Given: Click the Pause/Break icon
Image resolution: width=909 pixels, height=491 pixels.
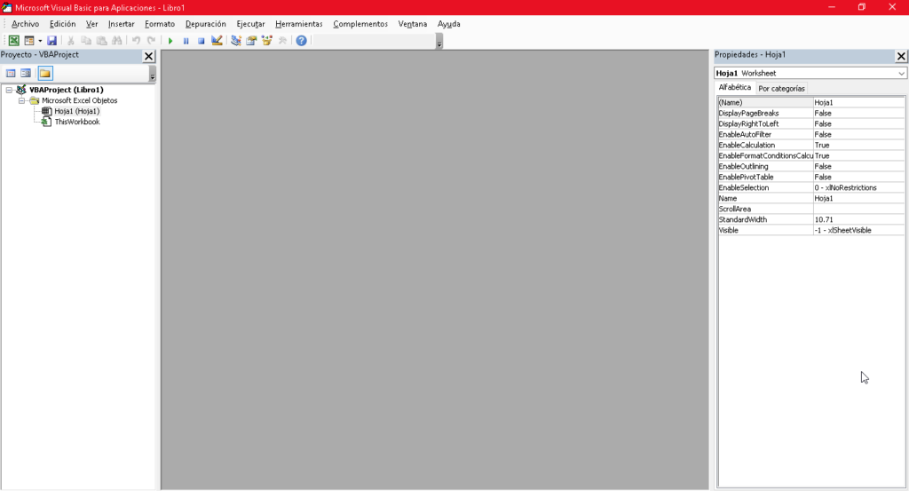Looking at the screenshot, I should 186,41.
